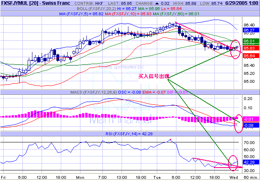Select the 13:00 time-axis label
260x180 pixels.
122,177
